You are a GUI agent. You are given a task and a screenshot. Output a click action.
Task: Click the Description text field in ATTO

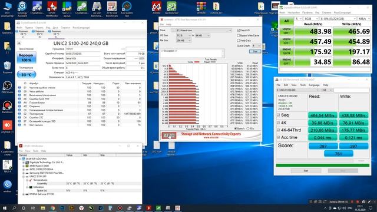click(192, 54)
